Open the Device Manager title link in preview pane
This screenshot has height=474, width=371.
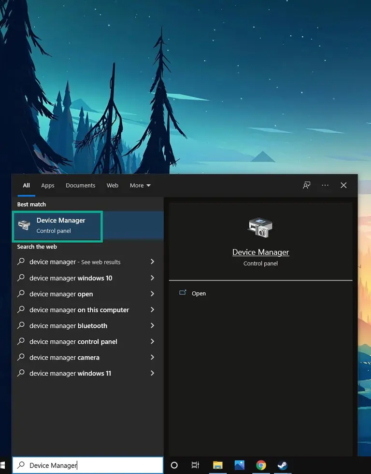point(260,252)
